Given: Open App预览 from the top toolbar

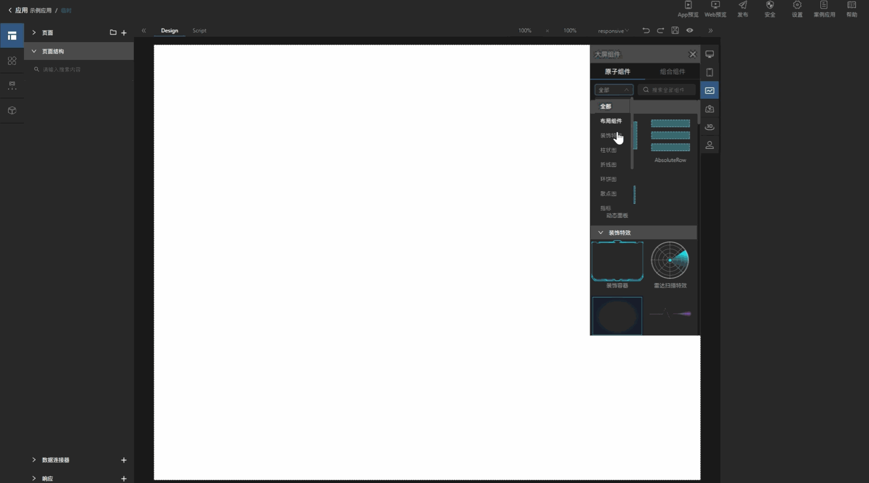Looking at the screenshot, I should click(x=688, y=9).
